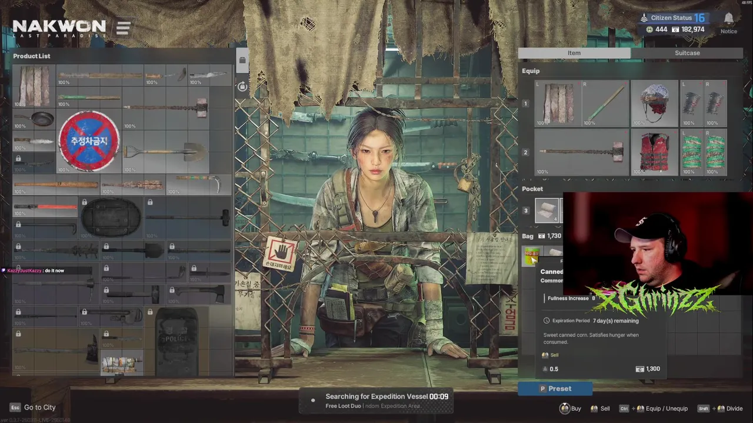Viewport: 753px width, 423px height.
Task: Select the wooden baseball bat in Product List
Action: (56, 185)
